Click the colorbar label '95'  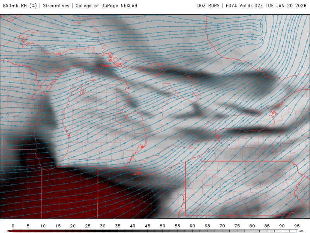297,226
